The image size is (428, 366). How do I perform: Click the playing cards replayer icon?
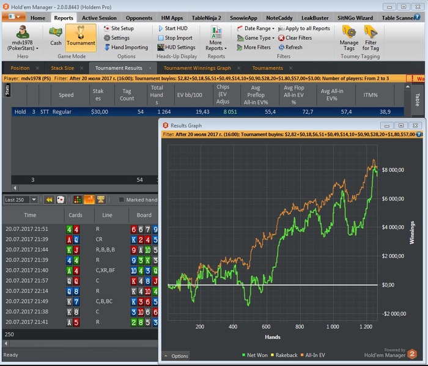61,200
